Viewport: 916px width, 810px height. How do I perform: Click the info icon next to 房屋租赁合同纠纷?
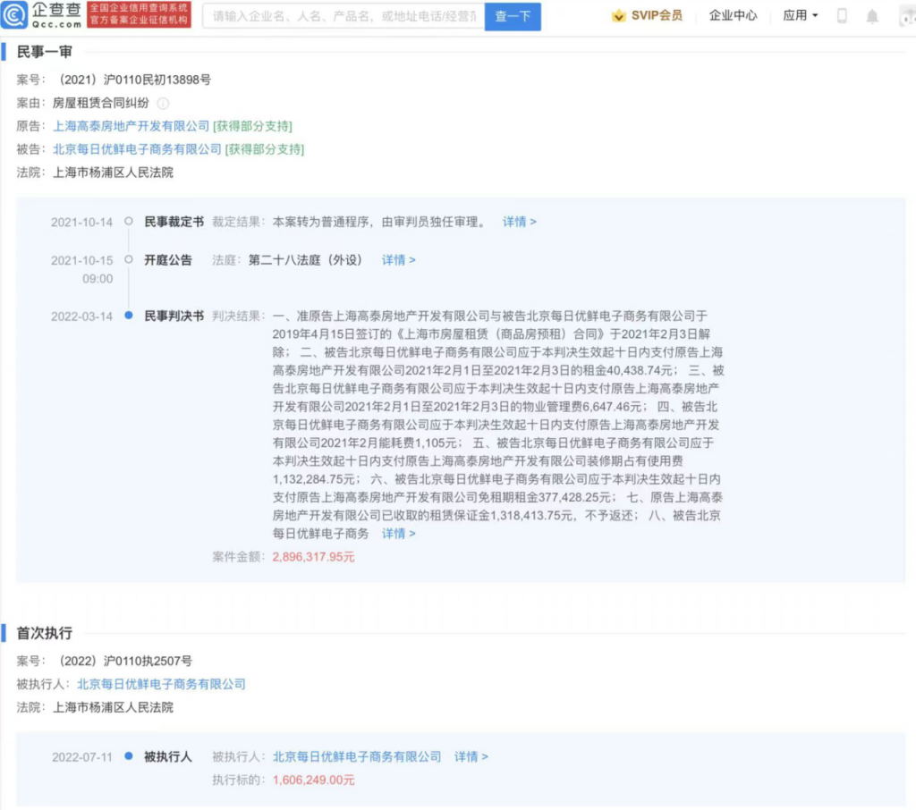pos(163,103)
